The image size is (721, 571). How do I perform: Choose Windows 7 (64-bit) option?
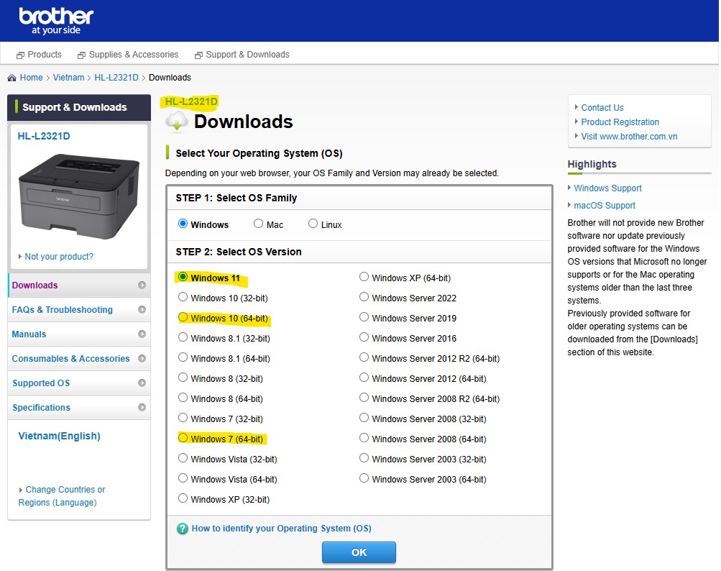(183, 439)
